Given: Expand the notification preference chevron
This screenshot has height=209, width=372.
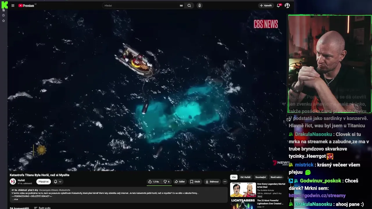Looking at the screenshot, I should pyautogui.click(x=60, y=182).
